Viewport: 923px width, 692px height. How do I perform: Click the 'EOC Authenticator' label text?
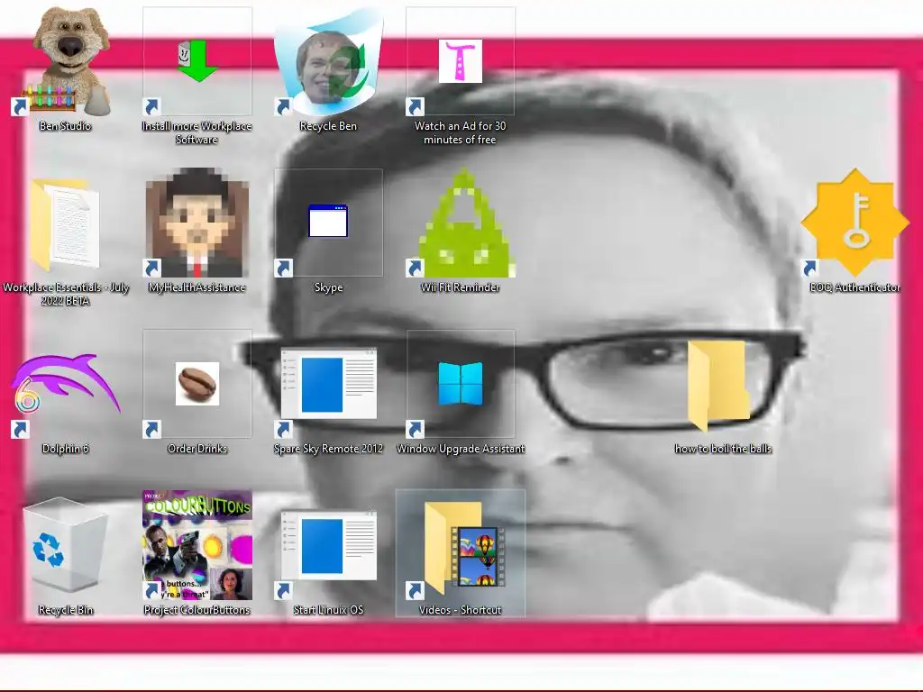click(855, 287)
